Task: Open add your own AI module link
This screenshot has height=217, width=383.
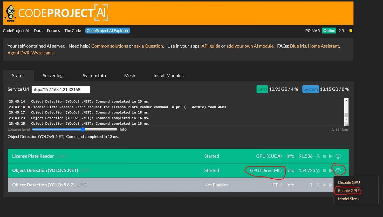Action: pos(250,46)
